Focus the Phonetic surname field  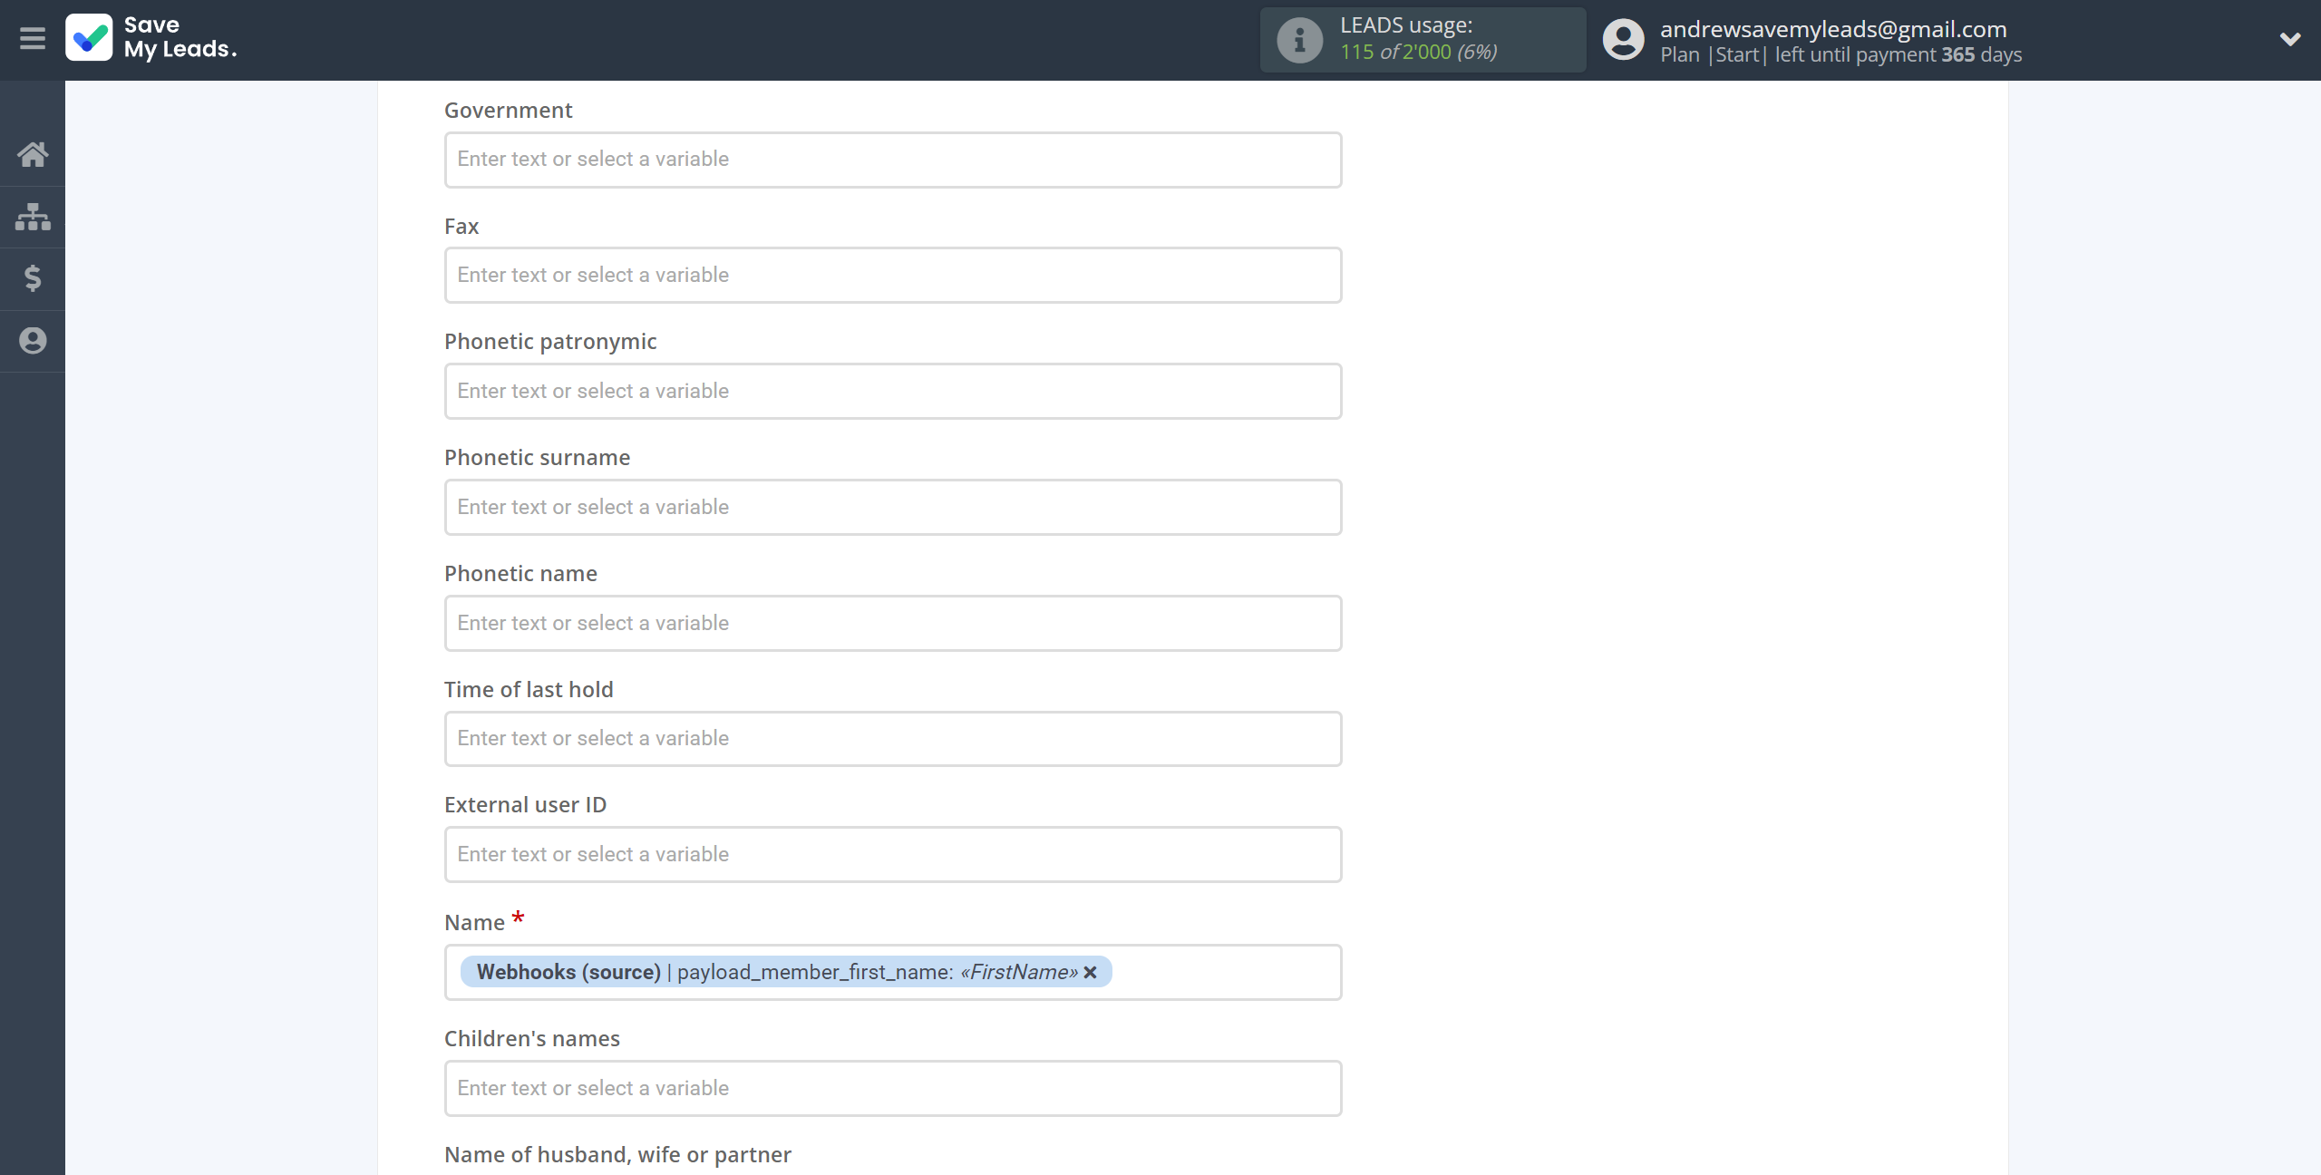click(893, 508)
